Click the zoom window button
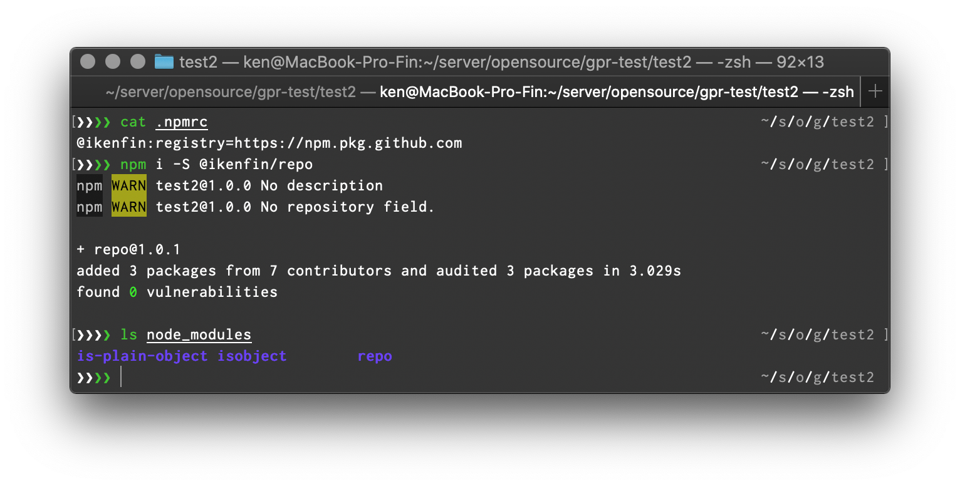960x486 pixels. (x=138, y=61)
